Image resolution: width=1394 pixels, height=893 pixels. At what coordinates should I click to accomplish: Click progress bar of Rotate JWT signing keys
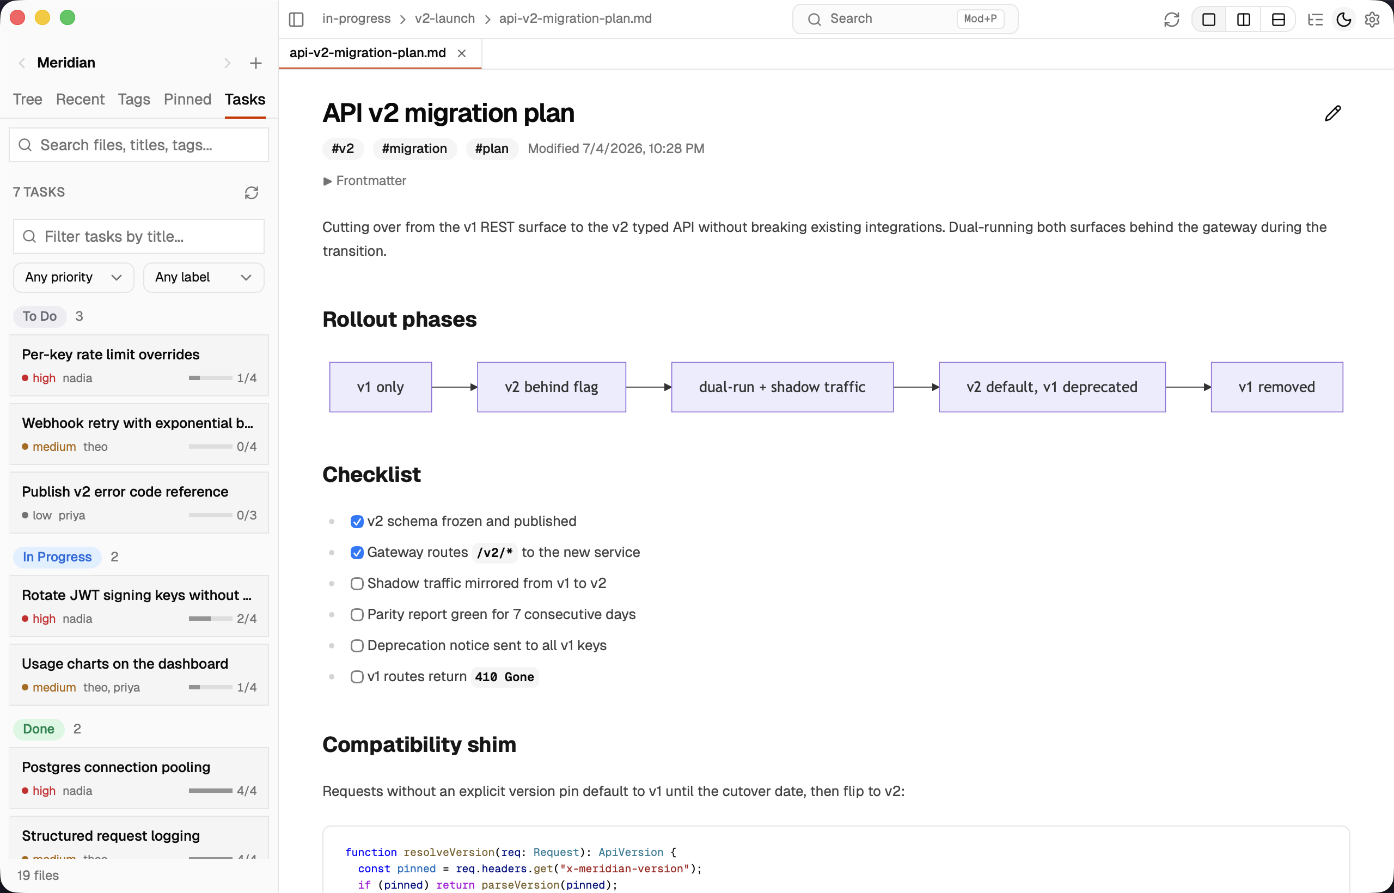click(211, 619)
